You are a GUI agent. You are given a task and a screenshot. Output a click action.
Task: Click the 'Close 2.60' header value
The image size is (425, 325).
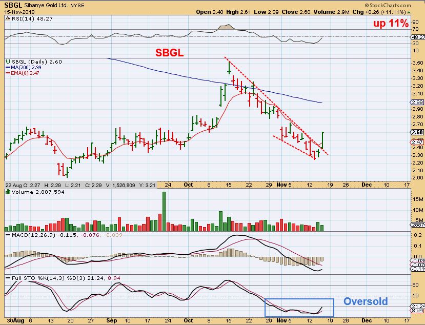click(296, 12)
